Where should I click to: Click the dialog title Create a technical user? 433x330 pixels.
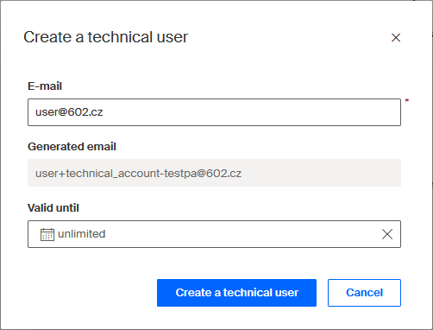pyautogui.click(x=105, y=37)
